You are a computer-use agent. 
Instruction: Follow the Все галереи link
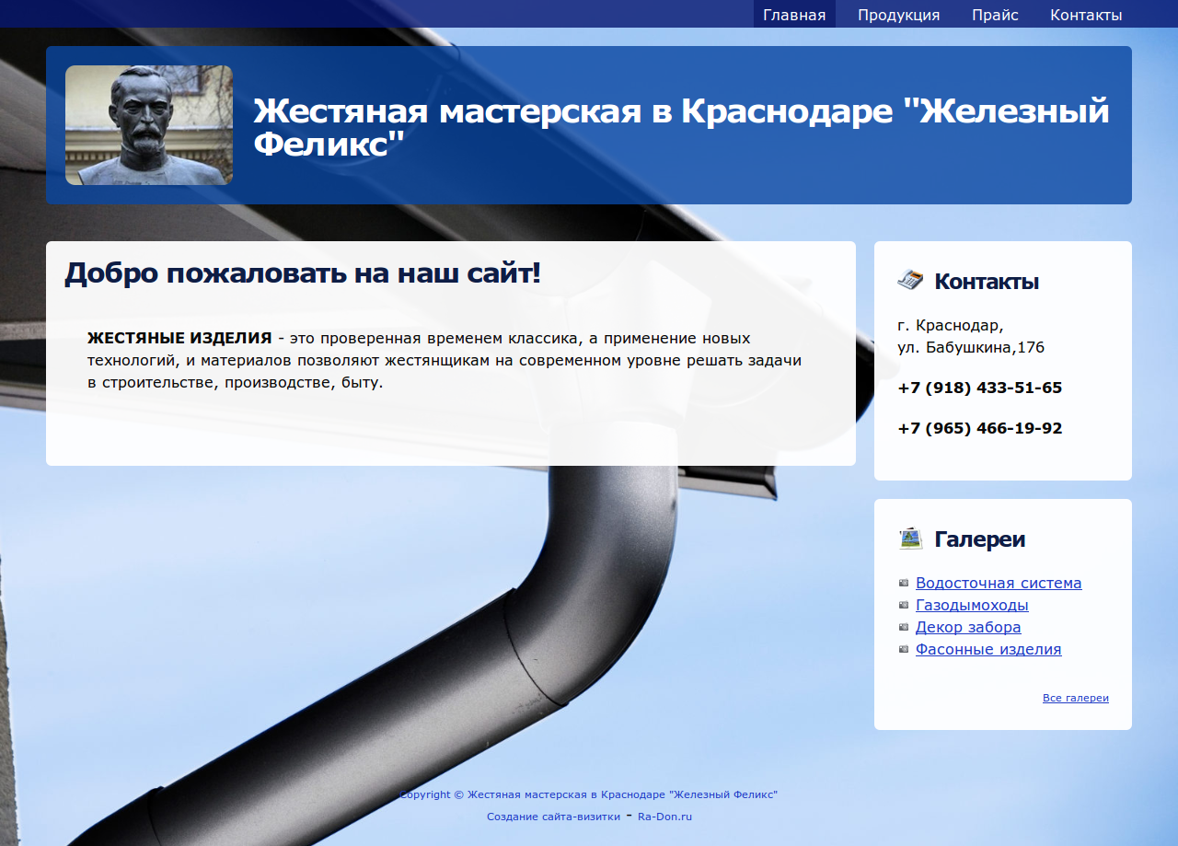1075,698
